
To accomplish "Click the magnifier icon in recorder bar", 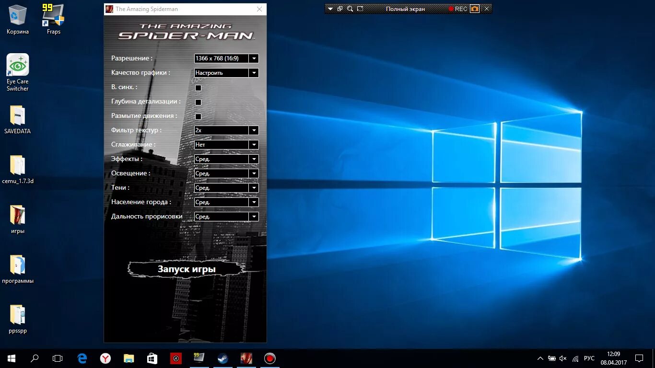I will click(x=350, y=9).
